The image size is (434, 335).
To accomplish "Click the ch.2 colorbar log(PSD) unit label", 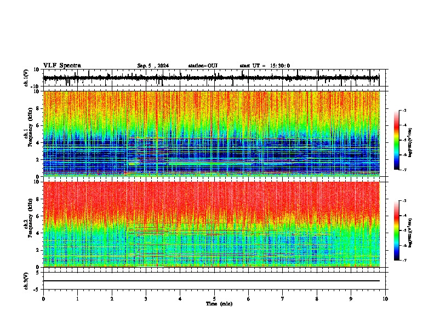I will pyautogui.click(x=410, y=233).
